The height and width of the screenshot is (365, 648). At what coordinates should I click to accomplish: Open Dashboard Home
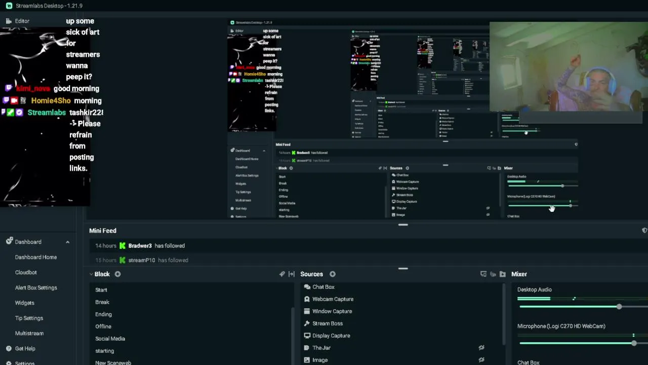36,257
